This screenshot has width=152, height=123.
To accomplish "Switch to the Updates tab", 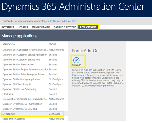I will pos(23,27).
